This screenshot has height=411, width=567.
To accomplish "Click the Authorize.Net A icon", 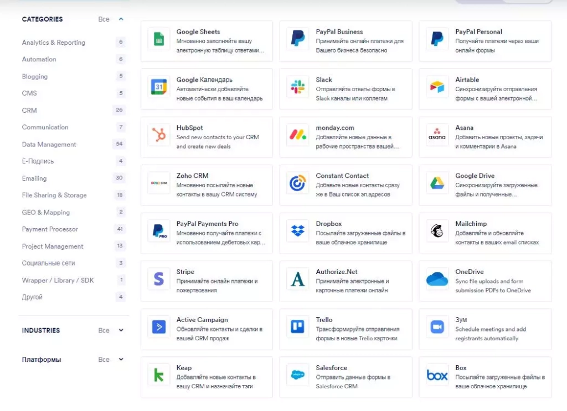I will click(x=297, y=279).
